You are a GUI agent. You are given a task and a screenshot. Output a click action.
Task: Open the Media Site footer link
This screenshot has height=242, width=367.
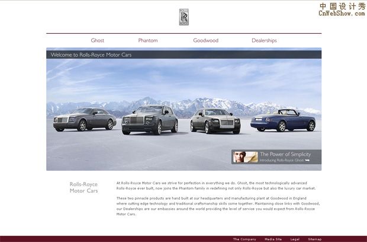tap(273, 239)
